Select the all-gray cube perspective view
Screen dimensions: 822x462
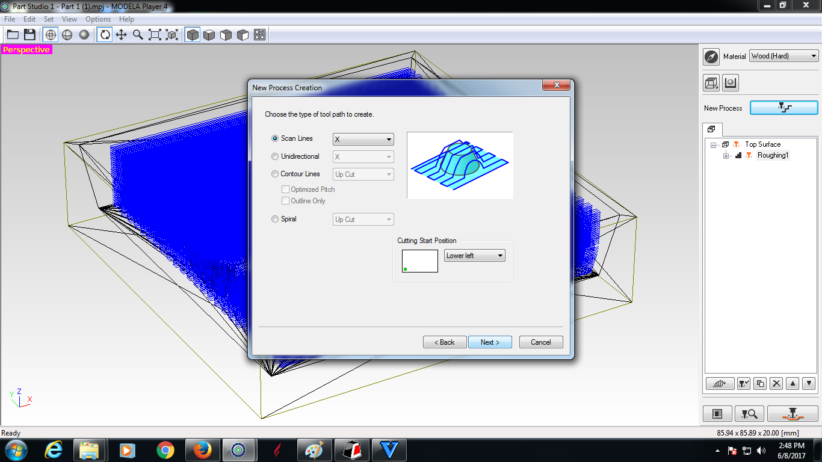coord(193,35)
